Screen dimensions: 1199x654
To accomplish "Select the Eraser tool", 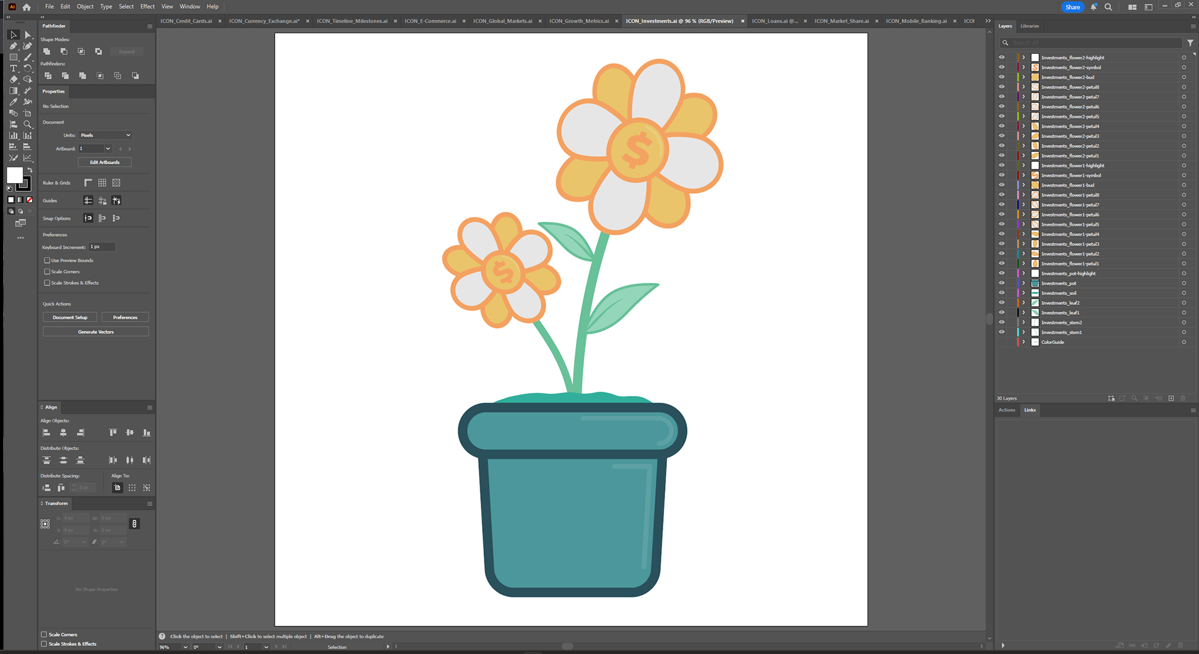I will [x=13, y=80].
